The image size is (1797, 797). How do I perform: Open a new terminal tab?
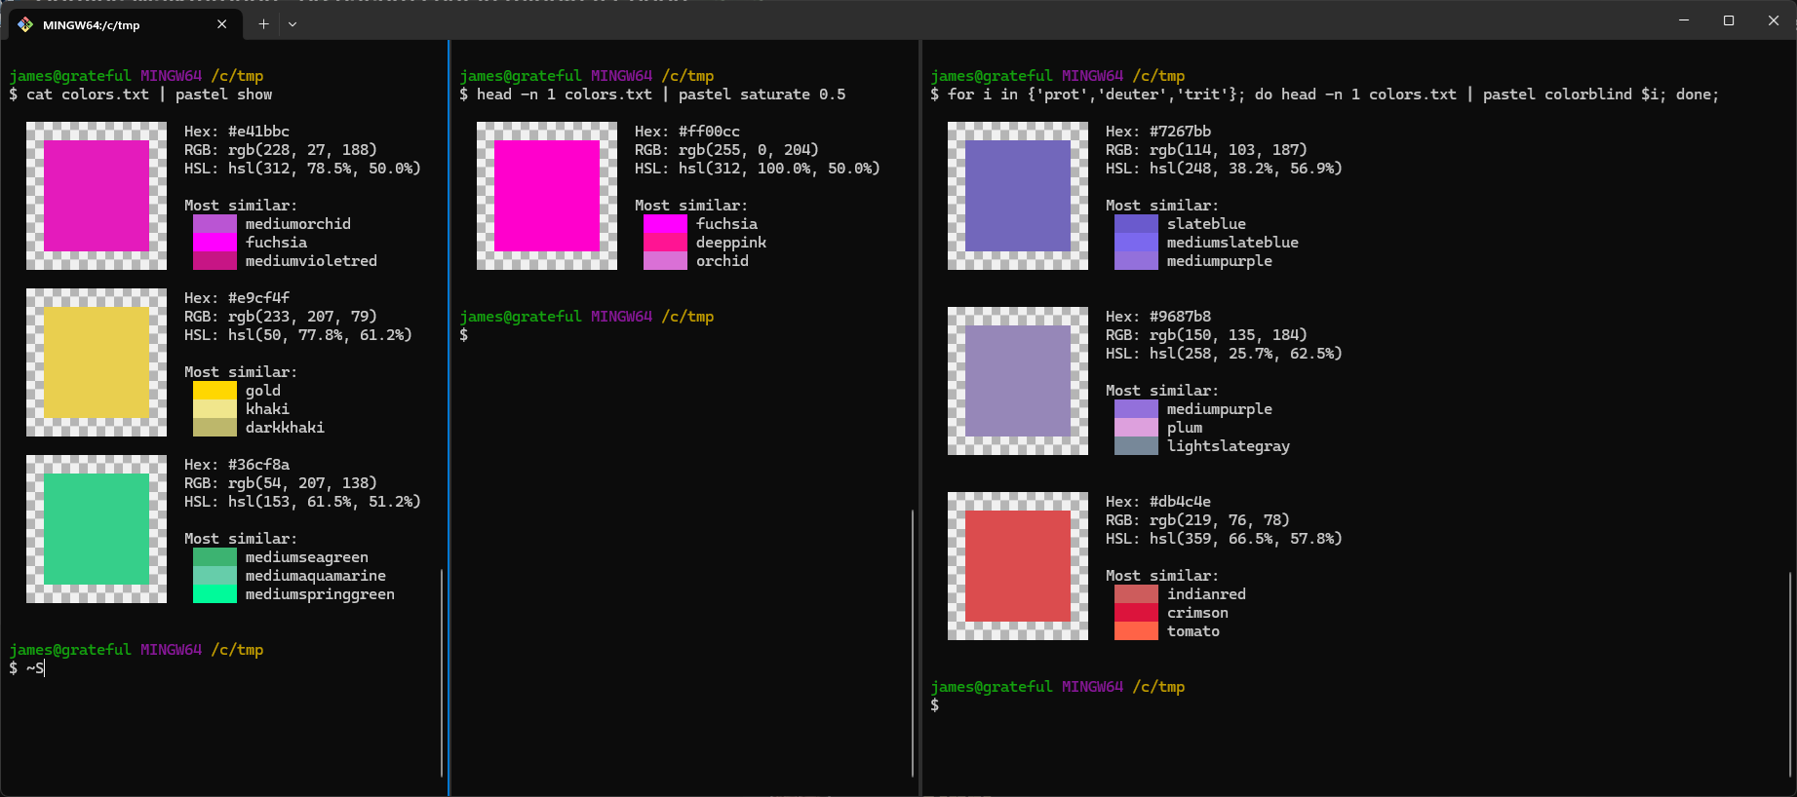pos(263,24)
